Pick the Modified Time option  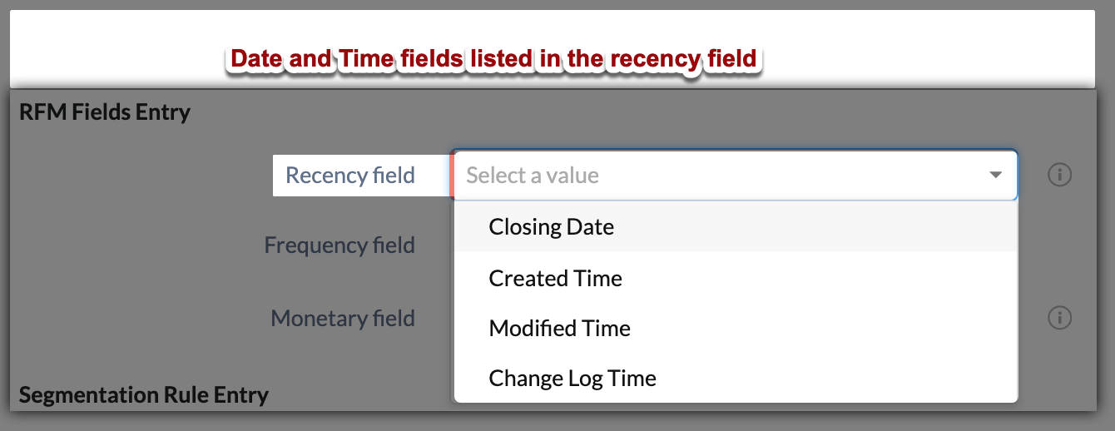pyautogui.click(x=559, y=329)
